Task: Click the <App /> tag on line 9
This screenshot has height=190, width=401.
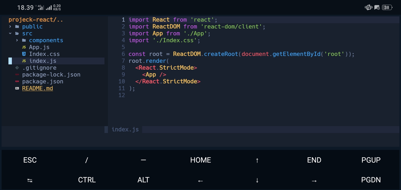Action: [x=154, y=75]
